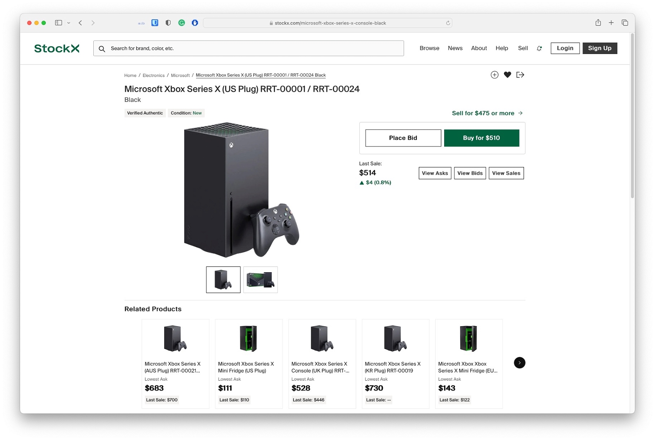Show tab overview icon

coord(625,23)
